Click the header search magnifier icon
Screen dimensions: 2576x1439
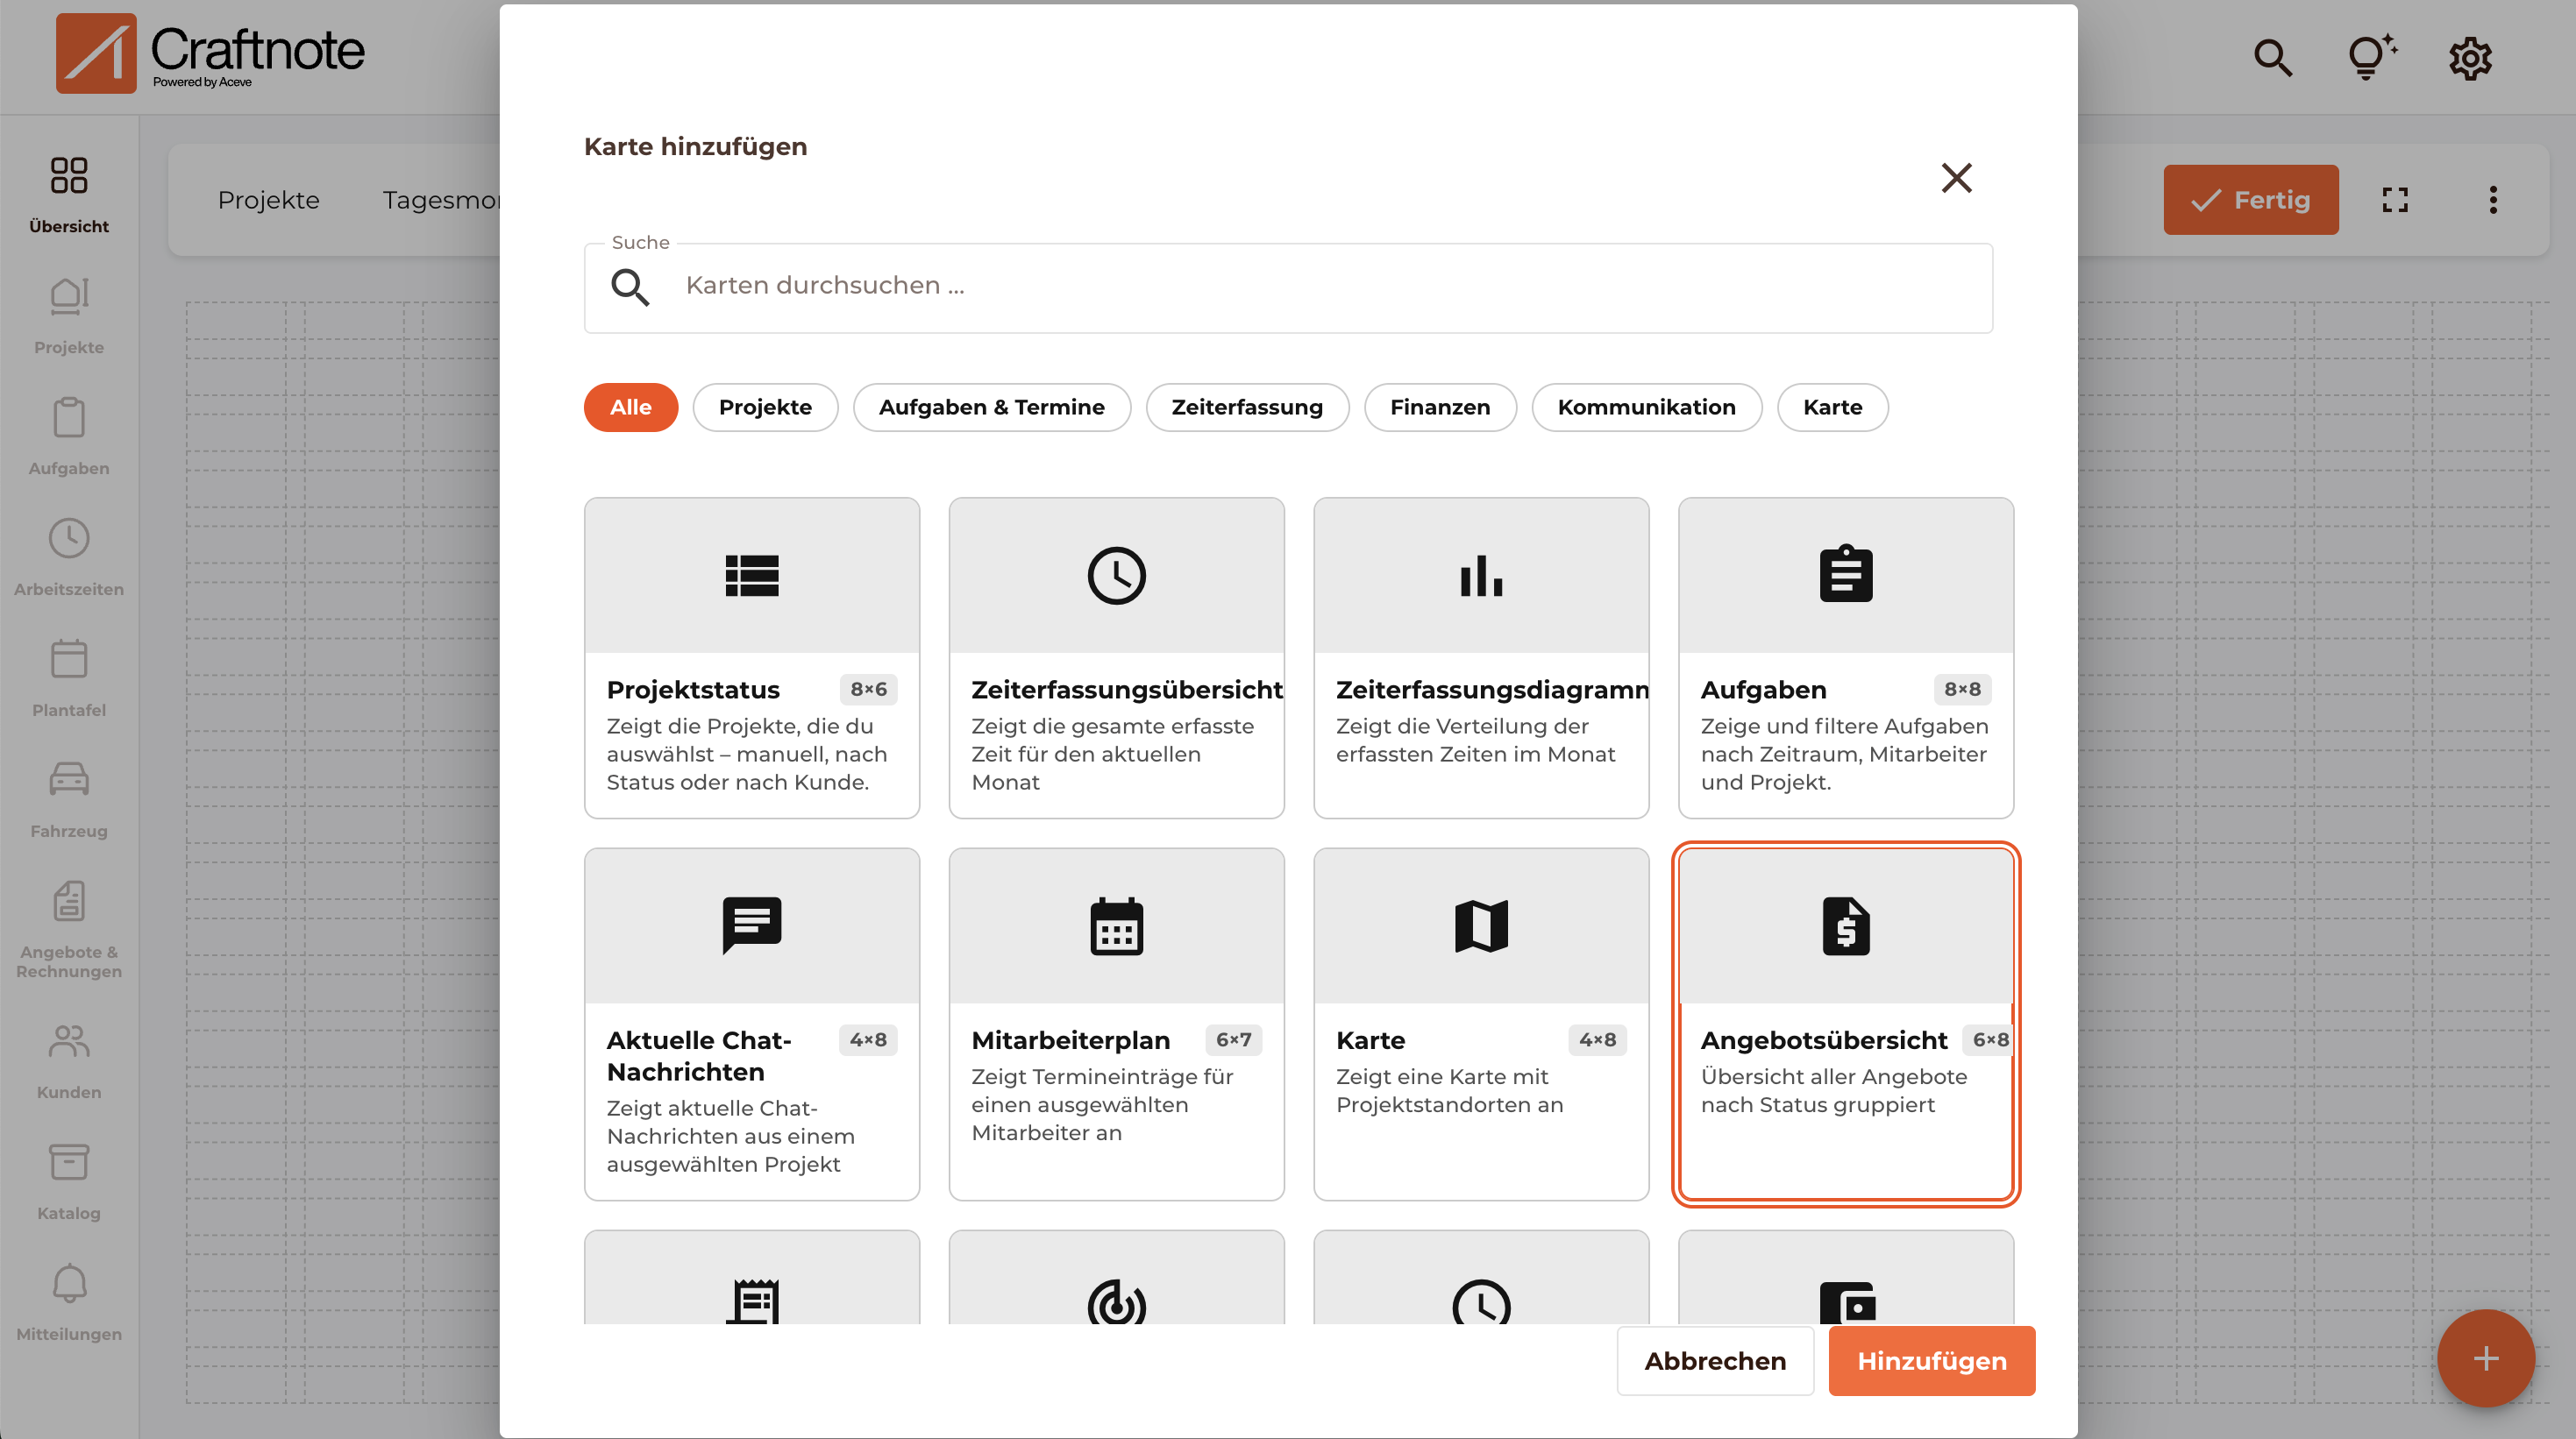point(2273,58)
